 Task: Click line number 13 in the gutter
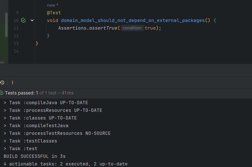[x=16, y=43]
